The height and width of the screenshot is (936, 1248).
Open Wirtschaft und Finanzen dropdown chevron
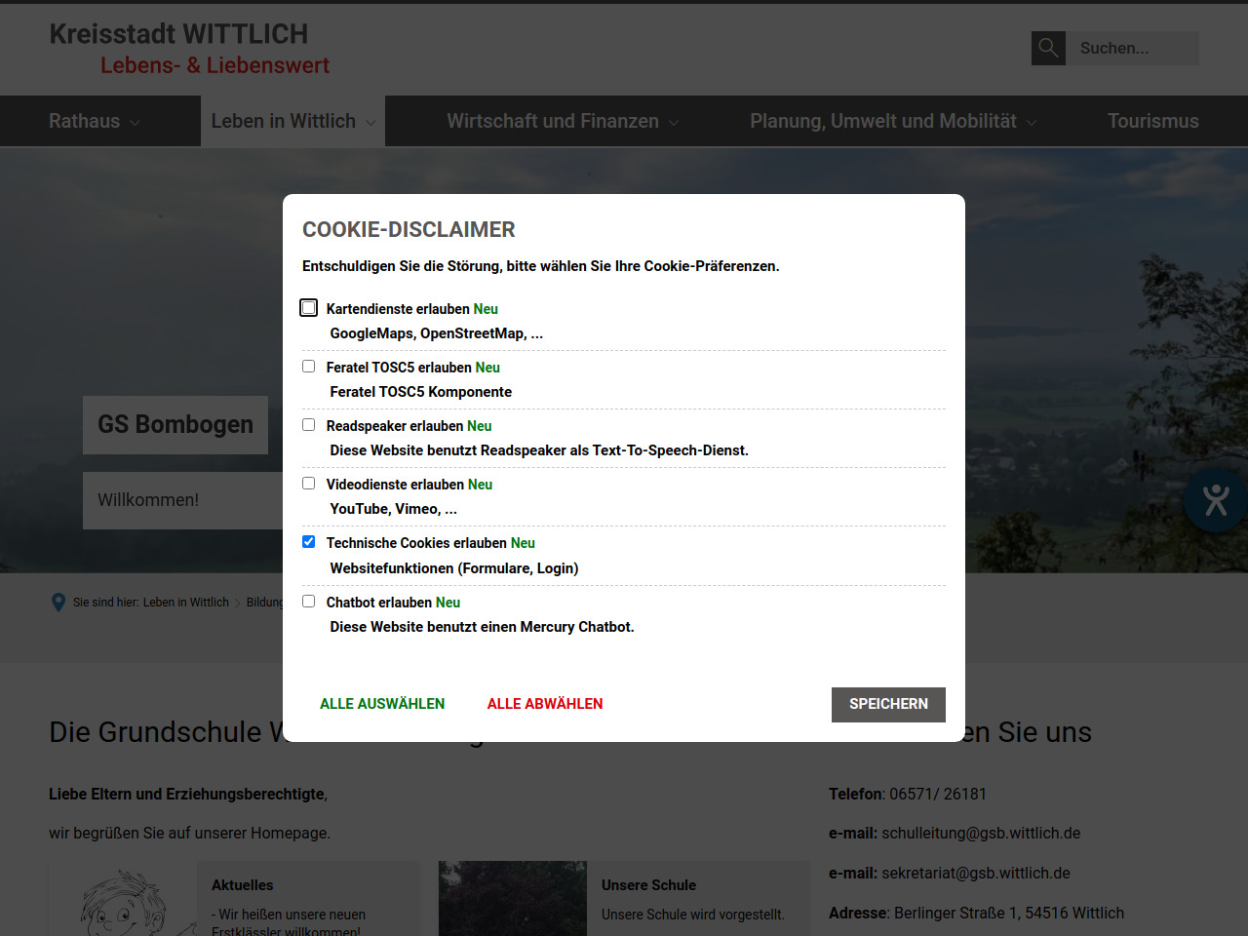(674, 123)
